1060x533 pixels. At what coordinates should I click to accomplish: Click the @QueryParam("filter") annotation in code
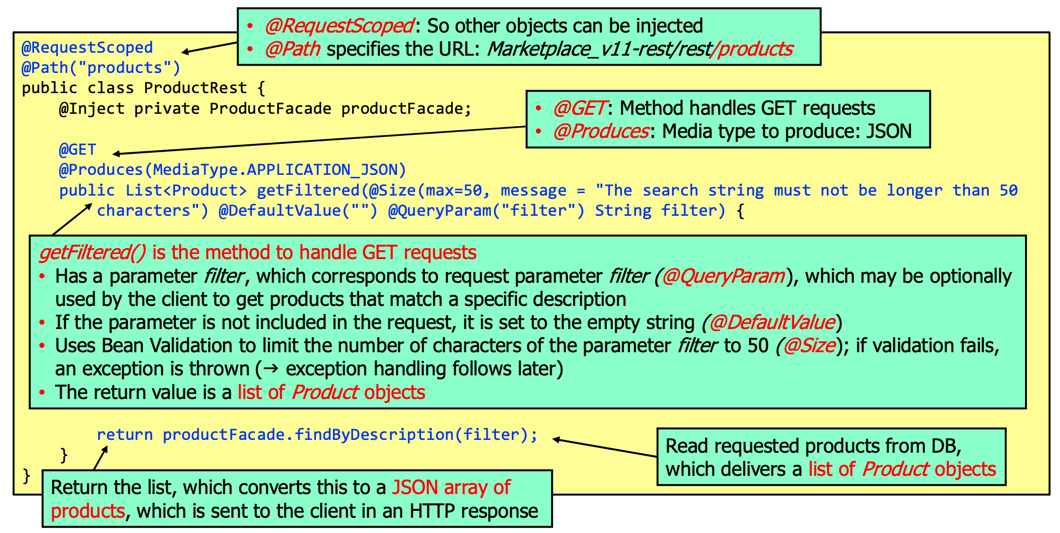click(x=486, y=211)
